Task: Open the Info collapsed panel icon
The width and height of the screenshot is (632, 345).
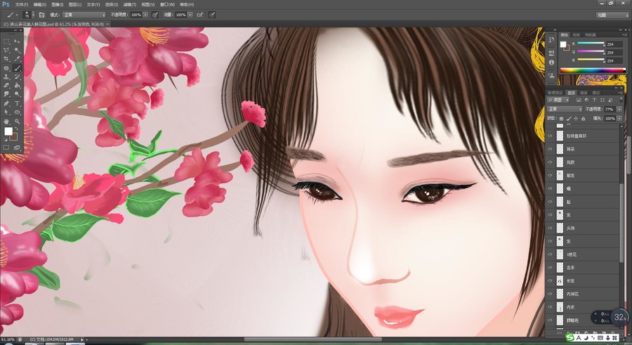Action: point(551,62)
